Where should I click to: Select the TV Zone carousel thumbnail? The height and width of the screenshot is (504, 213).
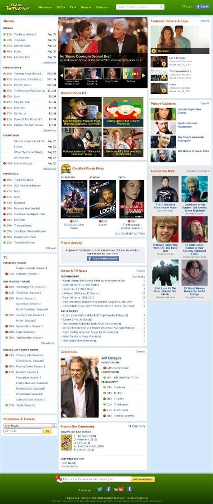click(x=131, y=73)
